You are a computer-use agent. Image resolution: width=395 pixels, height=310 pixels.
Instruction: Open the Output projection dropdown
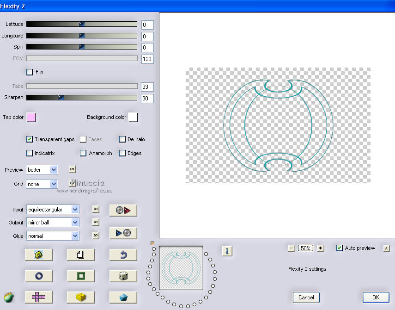(x=53, y=223)
